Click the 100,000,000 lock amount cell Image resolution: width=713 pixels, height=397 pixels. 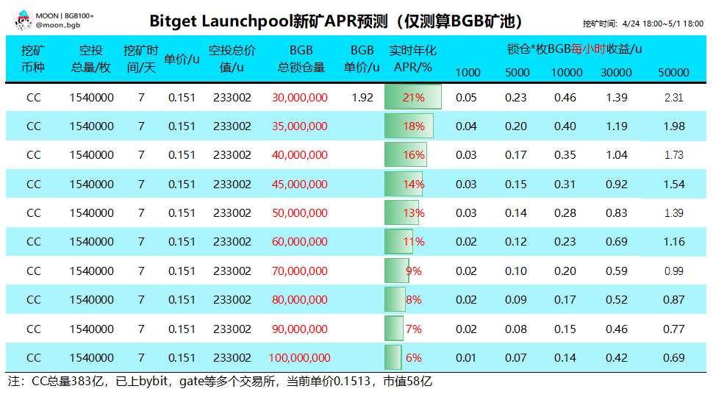300,358
